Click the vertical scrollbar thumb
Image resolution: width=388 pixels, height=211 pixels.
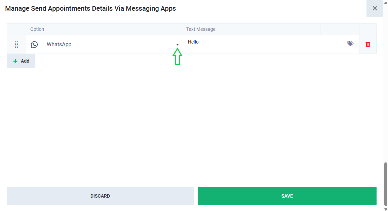pos(386,184)
